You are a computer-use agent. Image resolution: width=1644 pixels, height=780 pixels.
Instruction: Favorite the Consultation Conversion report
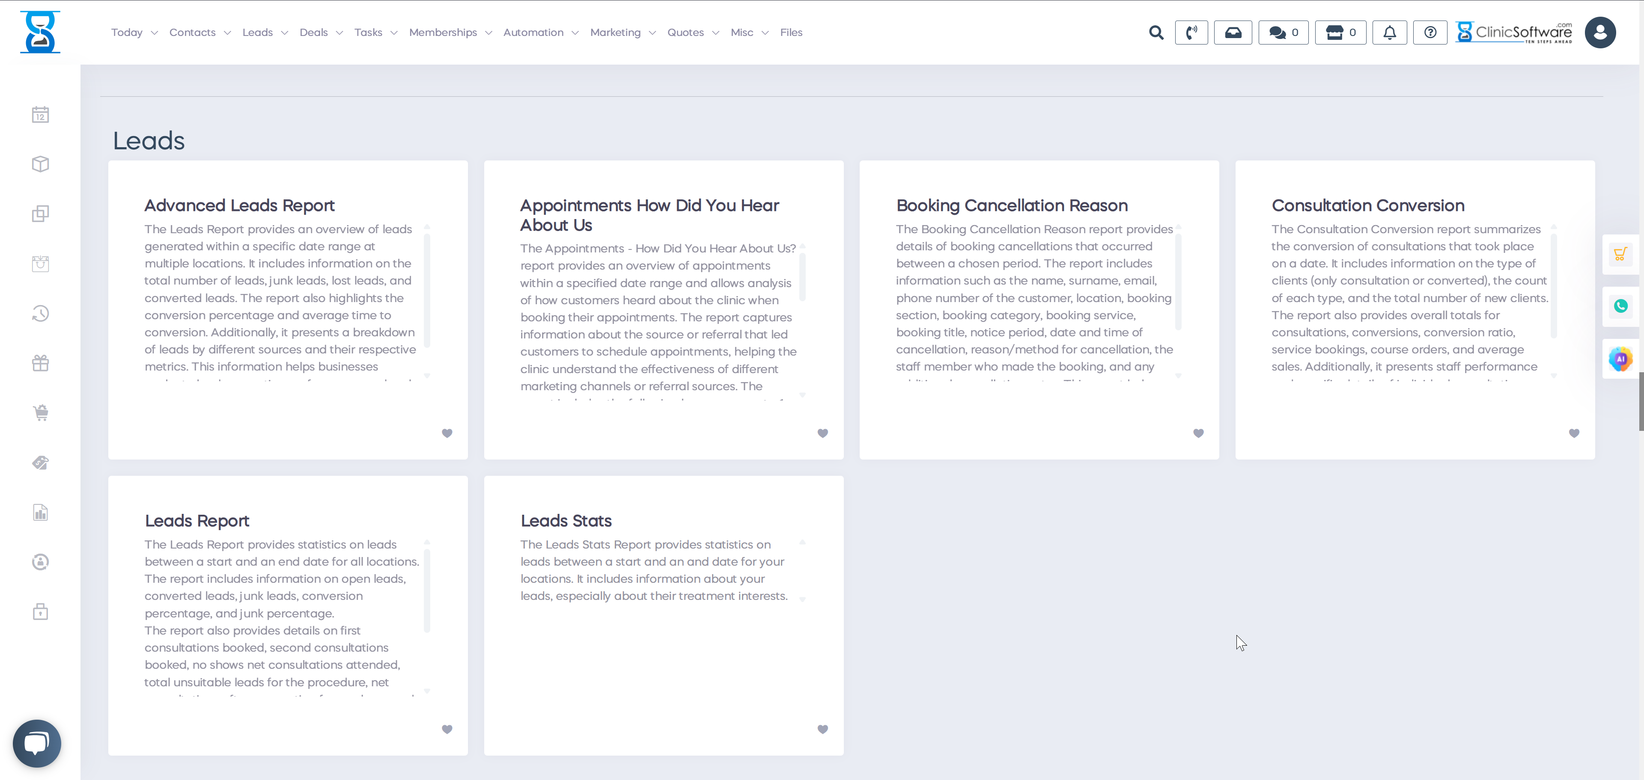point(1574,433)
